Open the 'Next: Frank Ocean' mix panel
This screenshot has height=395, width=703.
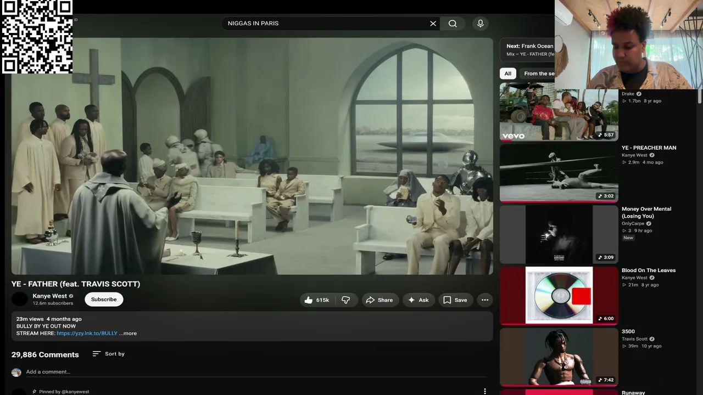point(527,50)
